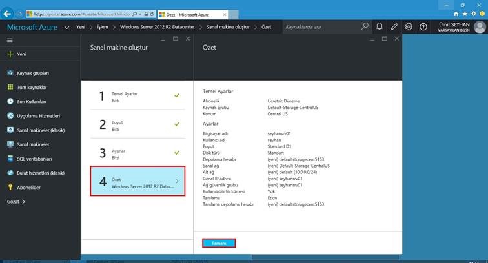Click the Standard D1 size value
The width and height of the screenshot is (488, 263).
279,146
